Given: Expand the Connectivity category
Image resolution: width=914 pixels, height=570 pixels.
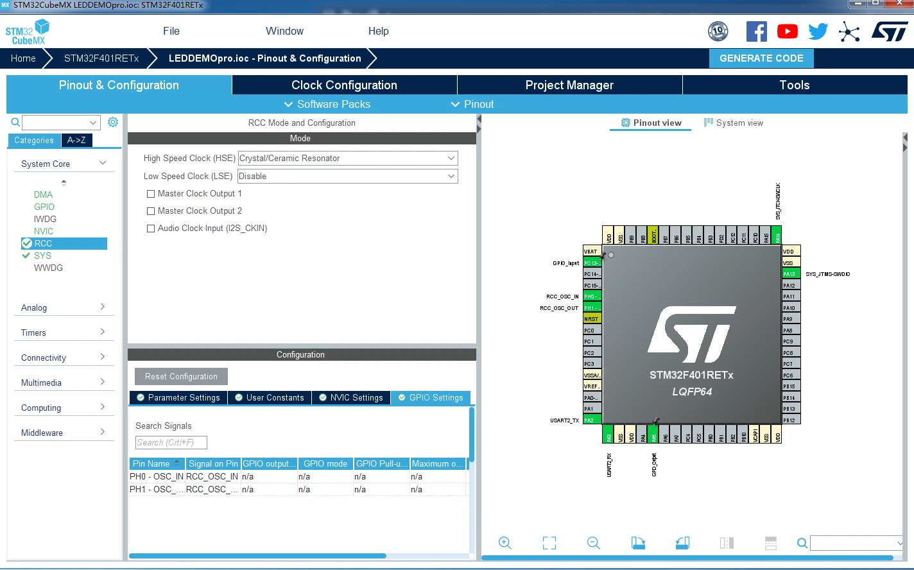Looking at the screenshot, I should (x=64, y=358).
